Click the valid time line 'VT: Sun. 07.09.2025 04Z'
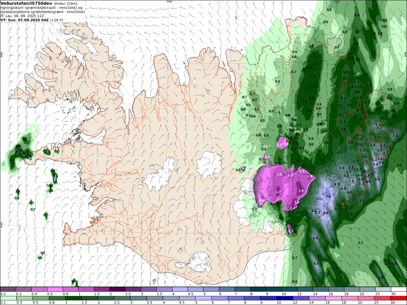 [x=24, y=20]
